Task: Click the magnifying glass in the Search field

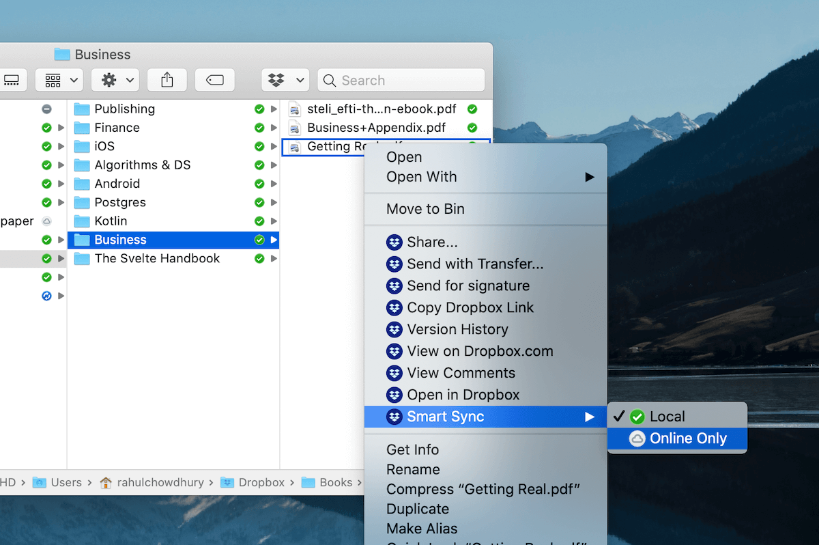Action: (329, 80)
